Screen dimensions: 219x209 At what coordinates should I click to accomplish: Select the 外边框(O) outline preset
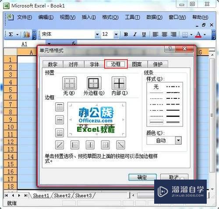point(94,83)
